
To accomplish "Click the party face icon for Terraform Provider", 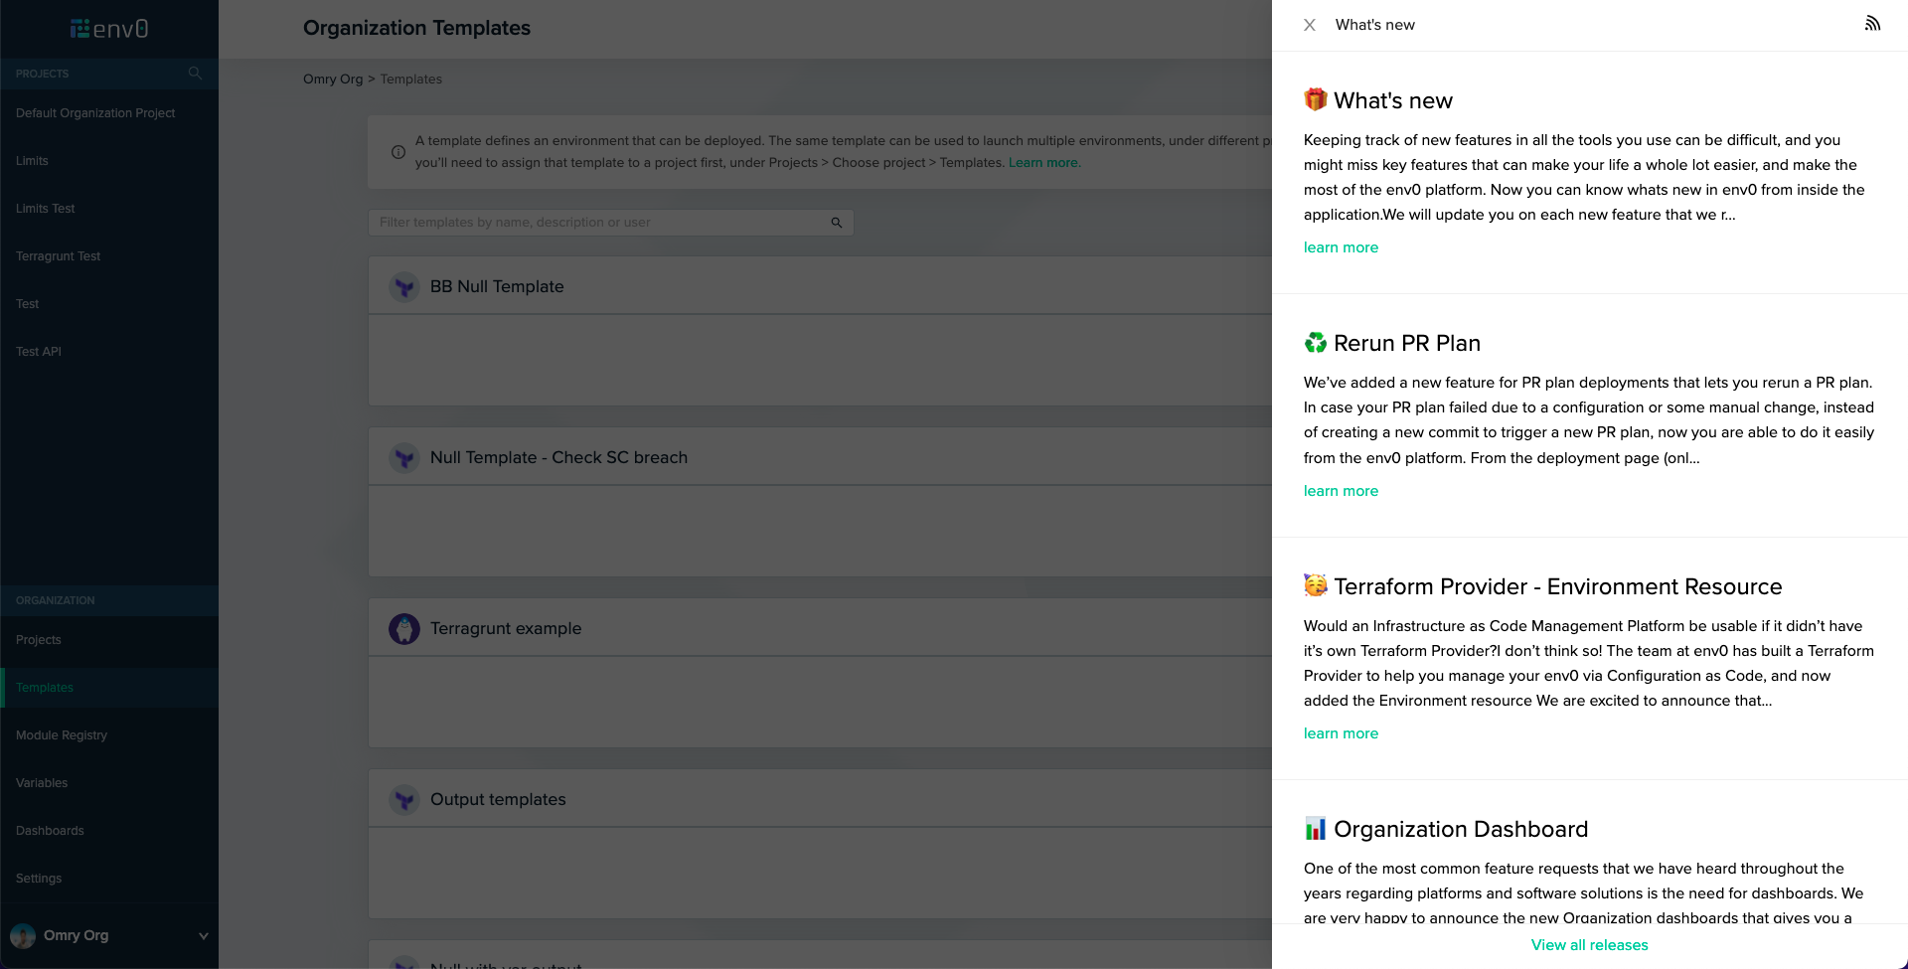I will coord(1316,585).
